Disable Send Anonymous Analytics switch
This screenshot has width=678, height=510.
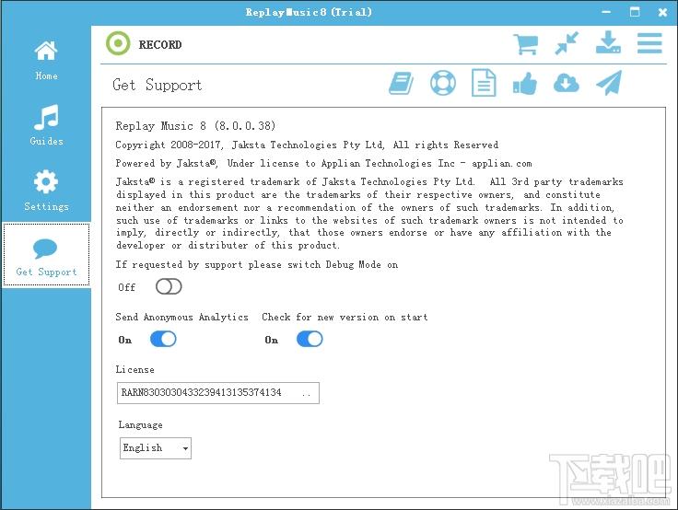163,340
